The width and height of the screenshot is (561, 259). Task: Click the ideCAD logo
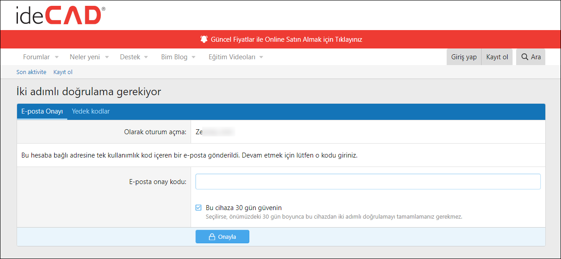point(61,15)
